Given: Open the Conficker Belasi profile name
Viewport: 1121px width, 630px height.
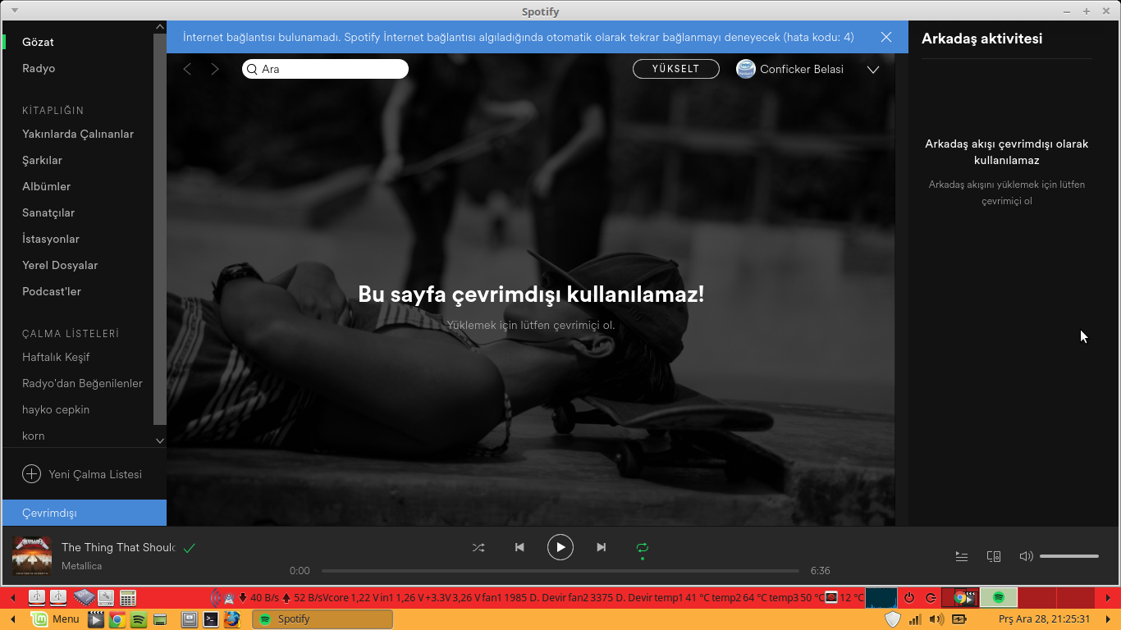Looking at the screenshot, I should tap(802, 69).
